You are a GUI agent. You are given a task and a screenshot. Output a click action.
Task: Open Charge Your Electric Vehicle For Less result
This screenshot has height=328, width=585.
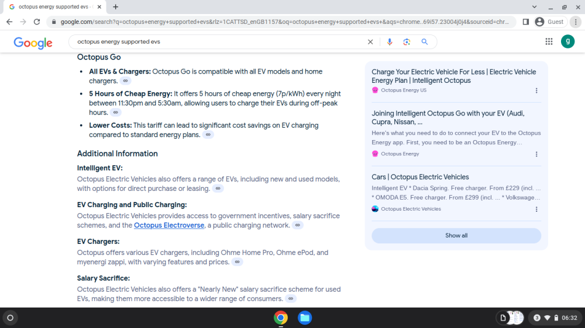[454, 76]
